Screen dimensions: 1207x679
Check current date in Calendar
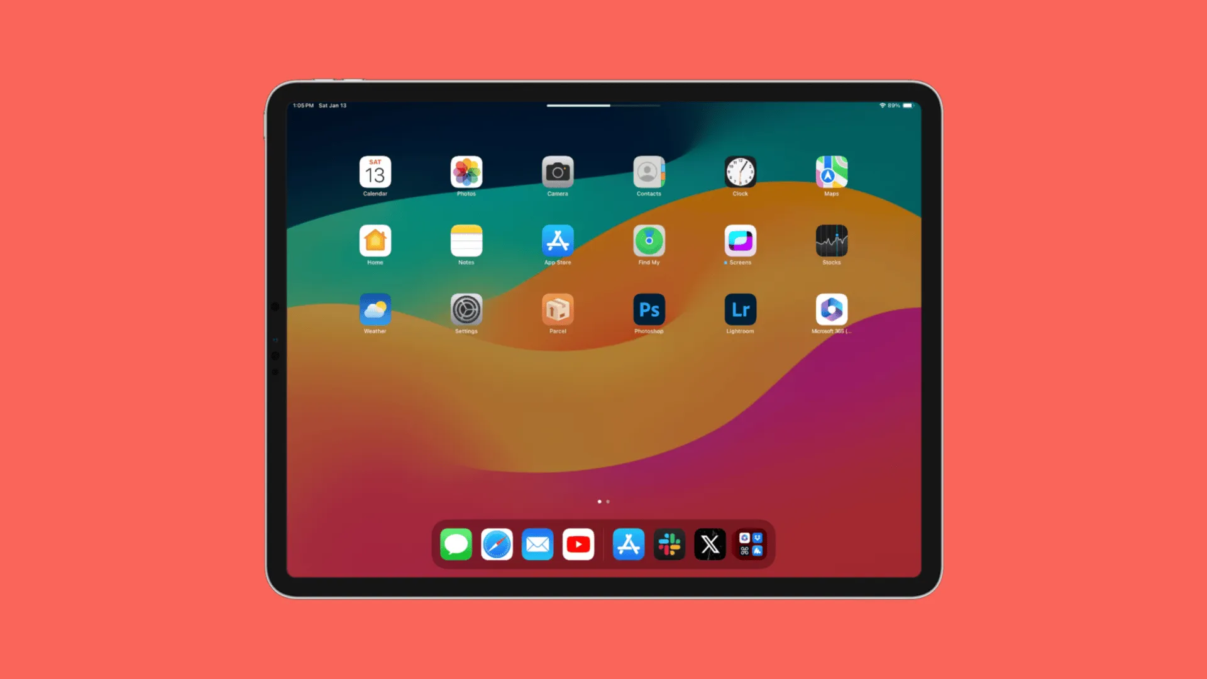(x=375, y=172)
